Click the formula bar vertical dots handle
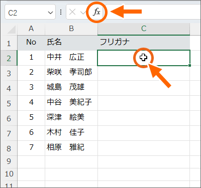This screenshot has height=188, width=201. [x=61, y=12]
